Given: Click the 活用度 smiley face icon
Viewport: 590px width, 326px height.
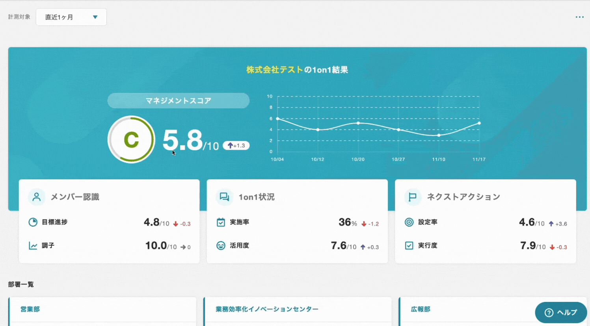Looking at the screenshot, I should pyautogui.click(x=221, y=246).
